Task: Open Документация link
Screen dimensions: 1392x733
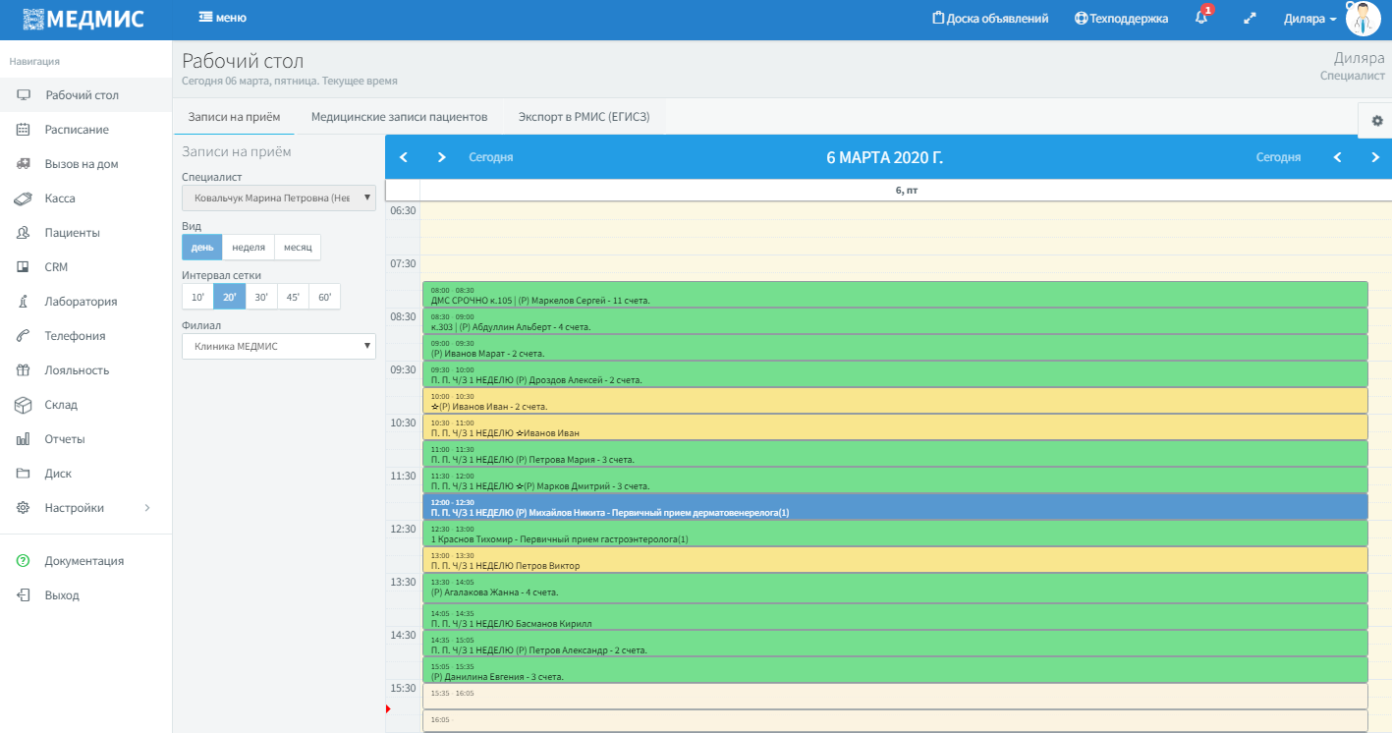Action: [x=84, y=561]
